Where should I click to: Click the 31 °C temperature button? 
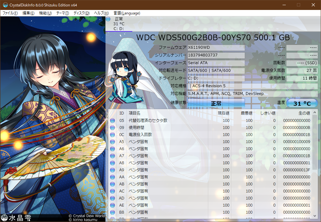(x=301, y=103)
